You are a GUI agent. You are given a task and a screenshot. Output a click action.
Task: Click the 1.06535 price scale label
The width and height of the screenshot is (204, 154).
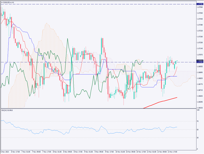tap(200, 107)
